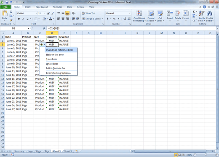Screen dimensions: 219x157
Task: Toggle Align Text Left
Action: click(x=59, y=19)
